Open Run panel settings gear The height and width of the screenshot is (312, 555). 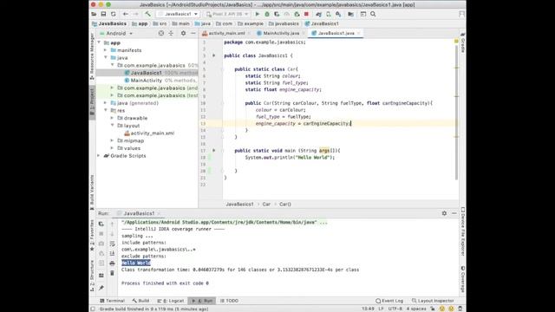pyautogui.click(x=444, y=213)
